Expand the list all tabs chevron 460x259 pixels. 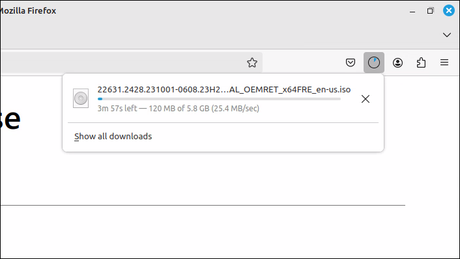(x=447, y=35)
